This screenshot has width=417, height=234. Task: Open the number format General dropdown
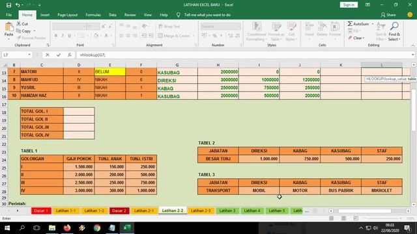238,26
